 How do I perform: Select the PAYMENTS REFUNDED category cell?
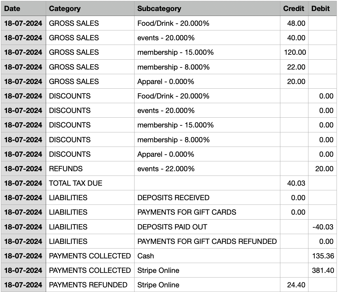(88, 285)
